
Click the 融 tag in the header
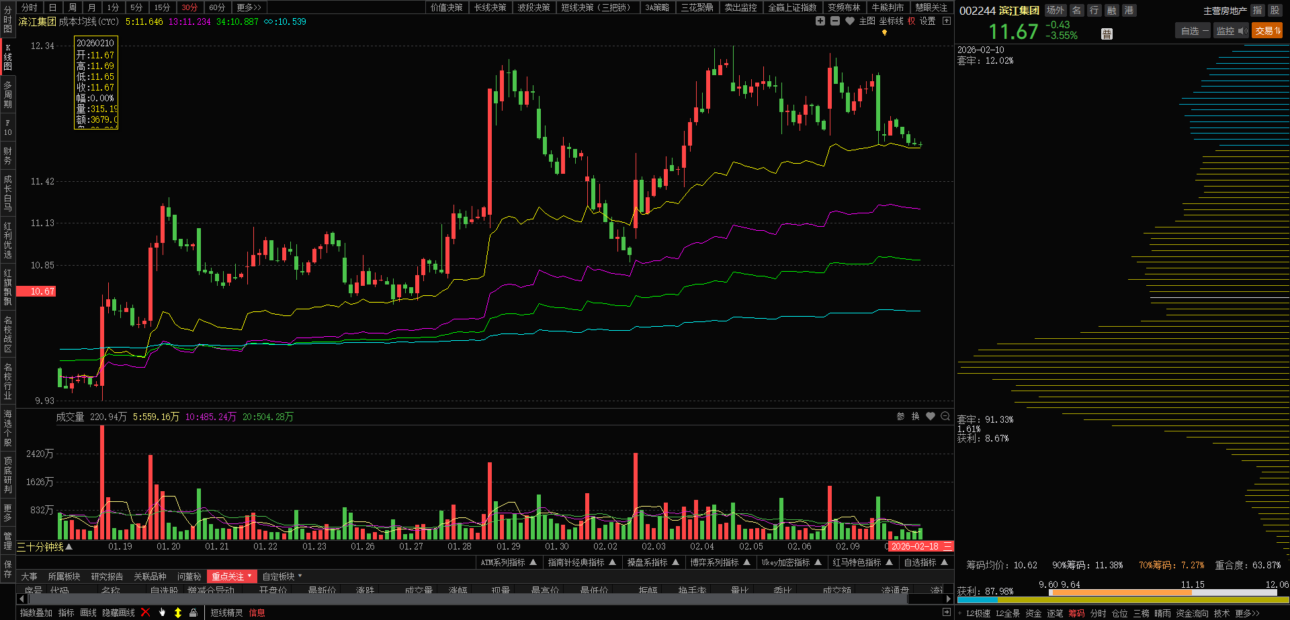pyautogui.click(x=1112, y=11)
